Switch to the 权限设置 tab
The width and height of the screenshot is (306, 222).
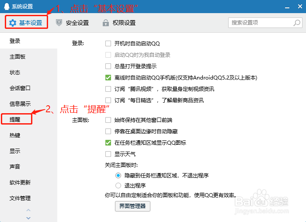point(119,23)
